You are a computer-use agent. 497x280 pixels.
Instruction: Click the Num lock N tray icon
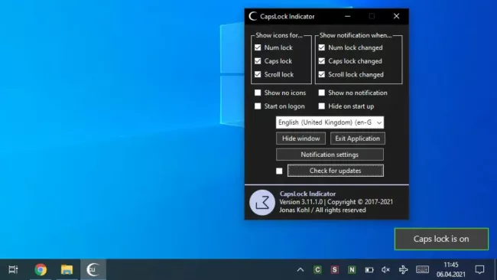[352, 270]
